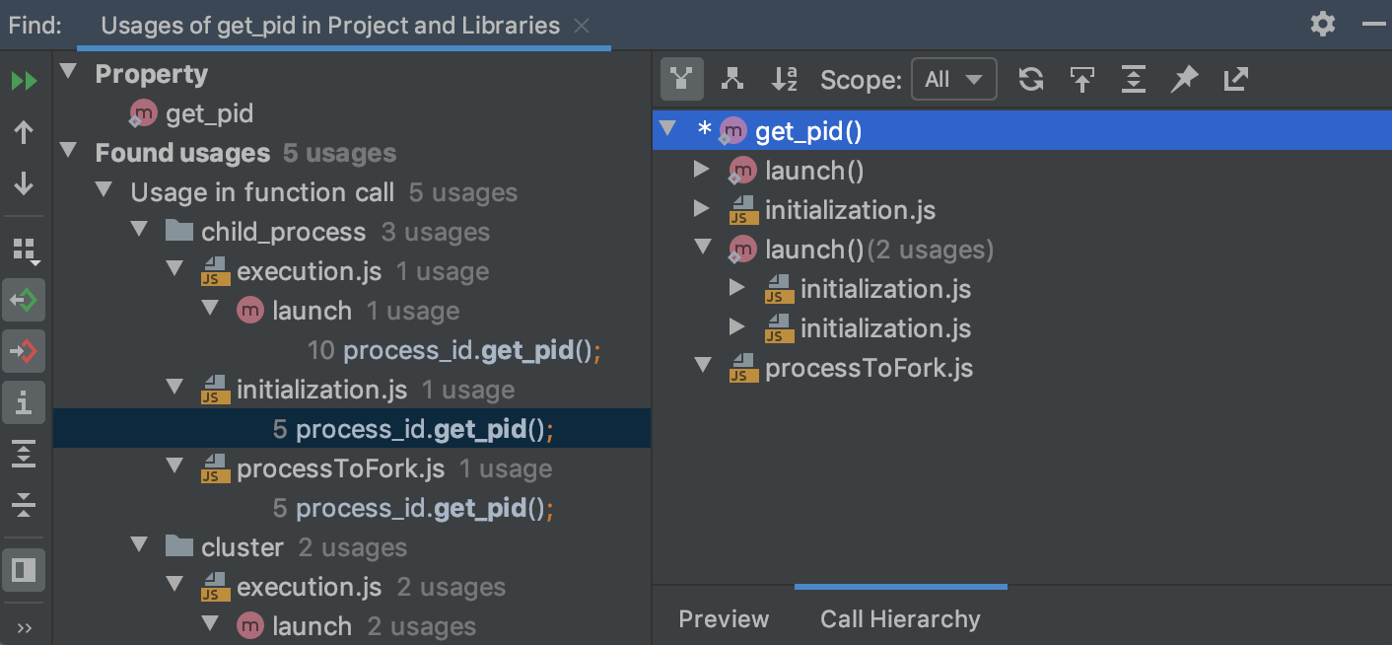This screenshot has width=1392, height=645.
Task: Toggle show write access red arrow icon
Action: [x=25, y=351]
